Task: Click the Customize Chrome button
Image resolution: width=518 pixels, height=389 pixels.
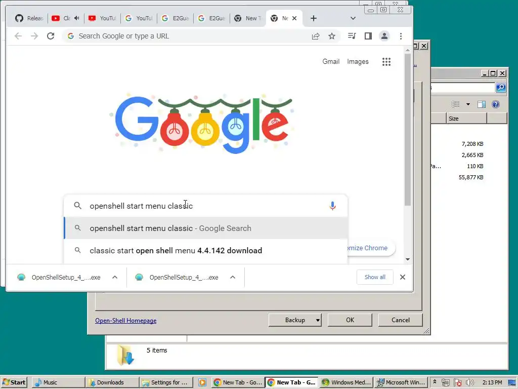Action: point(371,248)
